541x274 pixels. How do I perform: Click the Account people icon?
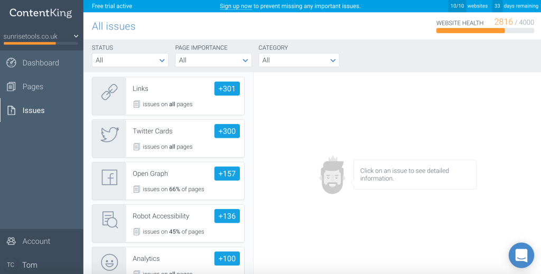(11, 241)
